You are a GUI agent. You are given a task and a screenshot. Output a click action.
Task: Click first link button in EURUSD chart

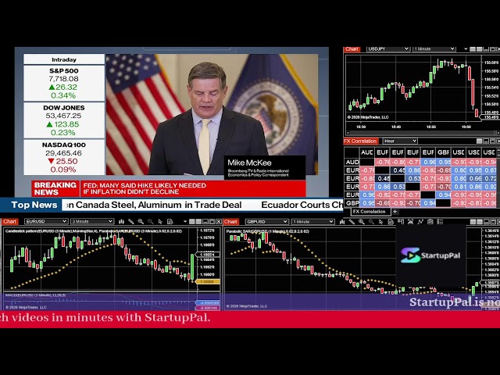point(192,221)
